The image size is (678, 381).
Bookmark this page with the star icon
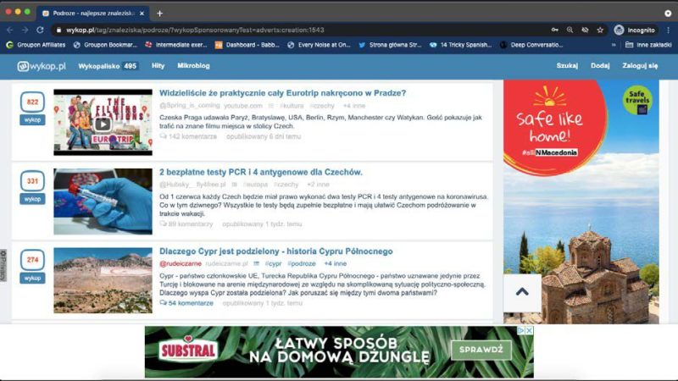click(600, 29)
